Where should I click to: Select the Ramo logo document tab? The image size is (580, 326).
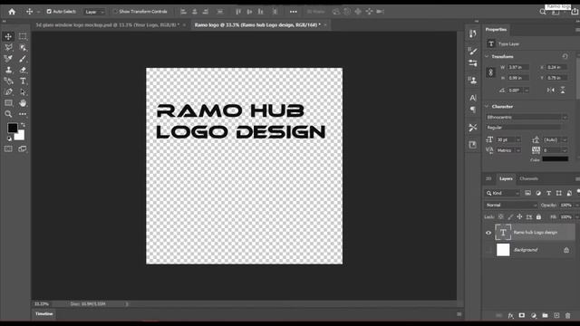coord(257,25)
